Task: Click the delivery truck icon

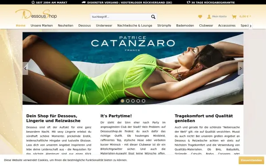Action: (84, 2)
